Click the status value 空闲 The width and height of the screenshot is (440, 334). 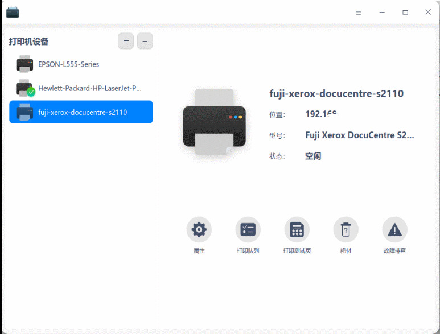313,156
